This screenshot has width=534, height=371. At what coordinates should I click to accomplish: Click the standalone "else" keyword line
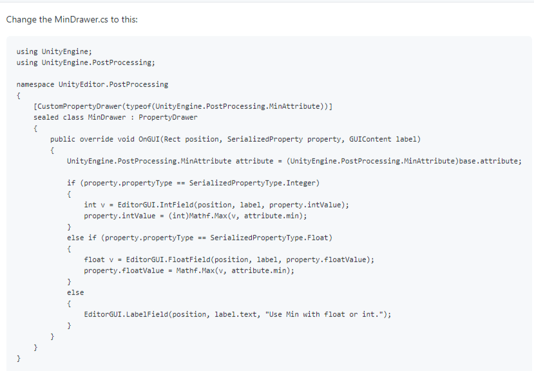click(x=75, y=292)
